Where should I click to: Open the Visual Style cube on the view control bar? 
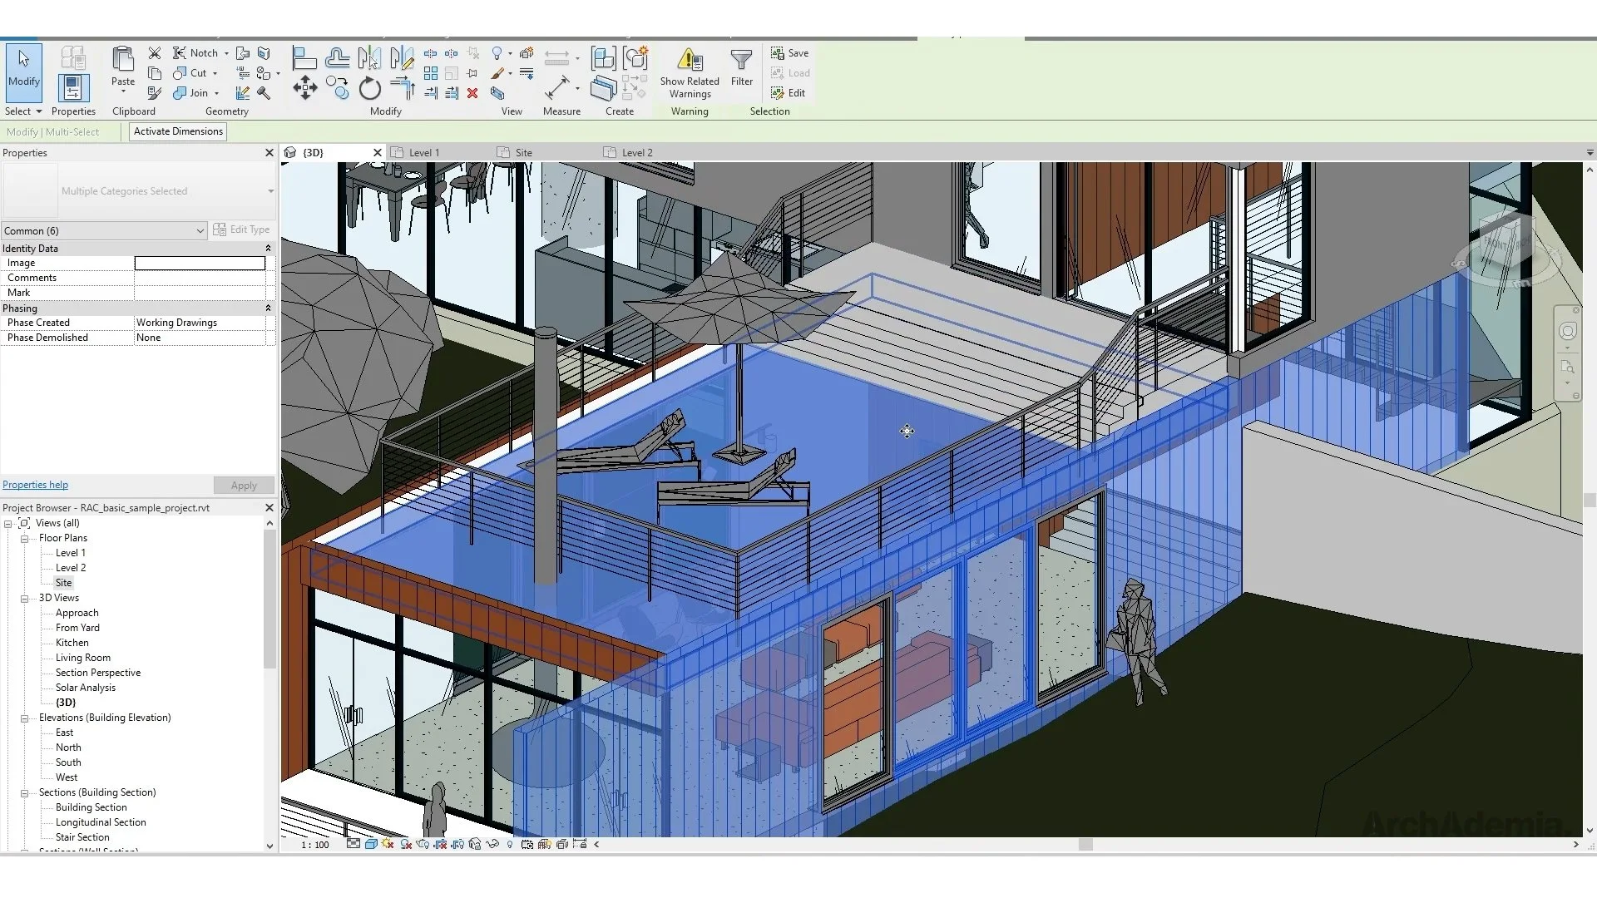pyautogui.click(x=371, y=844)
